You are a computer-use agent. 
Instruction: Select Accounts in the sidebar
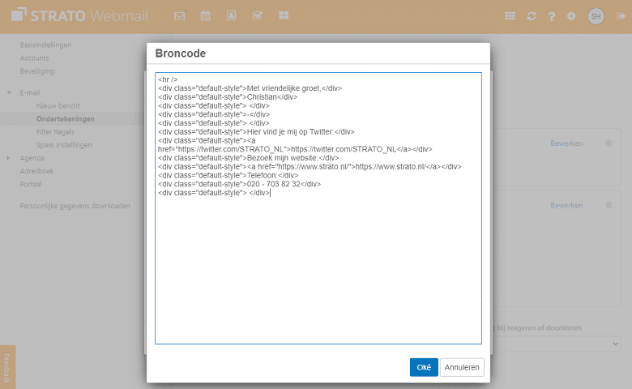point(34,58)
